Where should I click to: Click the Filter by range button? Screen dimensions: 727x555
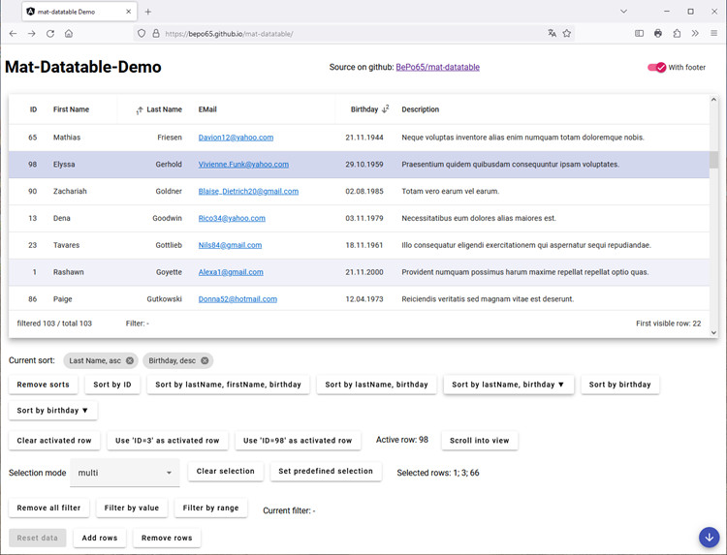[x=211, y=508]
